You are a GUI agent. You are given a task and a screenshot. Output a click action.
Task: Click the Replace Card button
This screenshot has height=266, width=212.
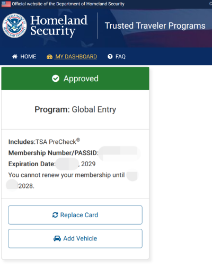click(75, 215)
